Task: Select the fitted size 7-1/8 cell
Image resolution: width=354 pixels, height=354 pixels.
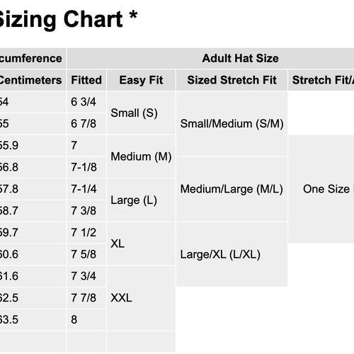Action: [x=86, y=167]
